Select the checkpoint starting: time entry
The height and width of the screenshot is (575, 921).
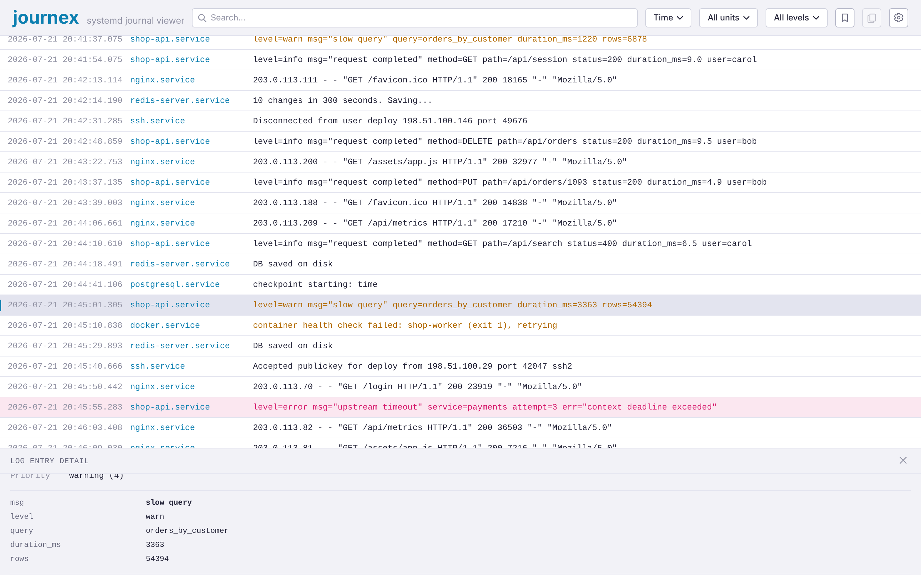[x=460, y=284]
